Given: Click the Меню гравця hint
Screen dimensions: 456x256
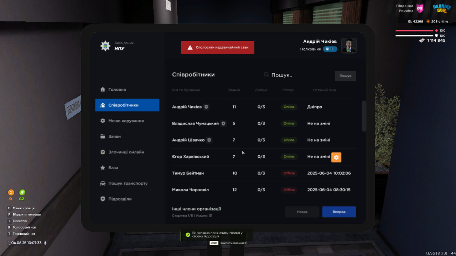Looking at the screenshot, I should tap(21, 208).
